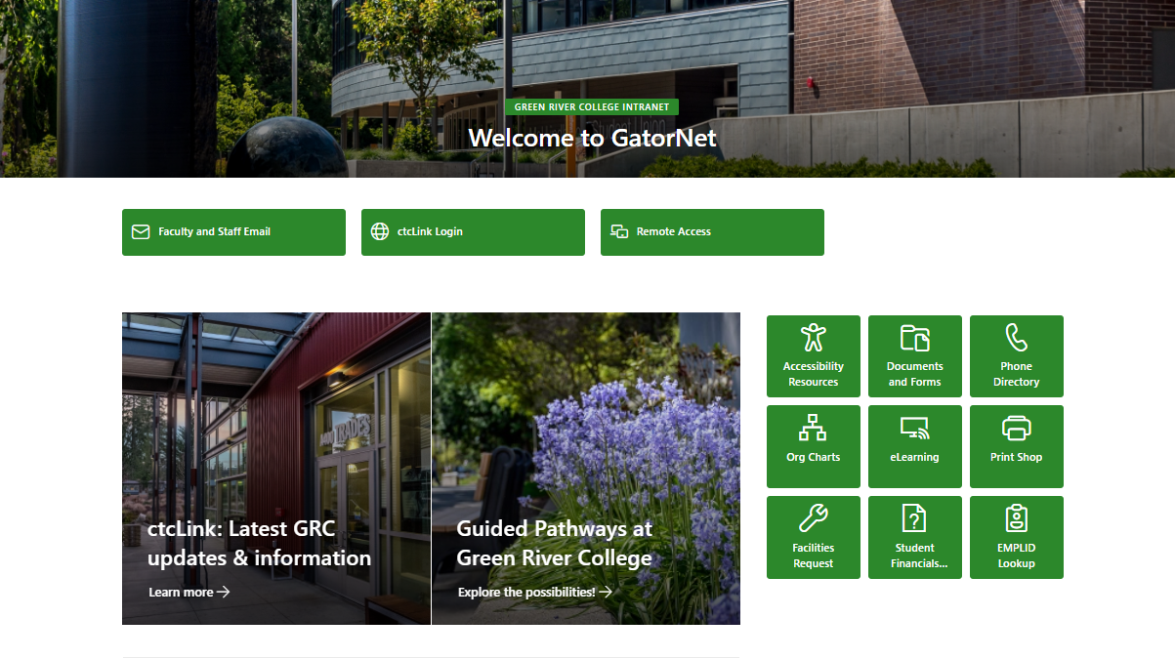This screenshot has width=1175, height=659.
Task: Open Faculty and Staff Email button
Action: [x=233, y=232]
